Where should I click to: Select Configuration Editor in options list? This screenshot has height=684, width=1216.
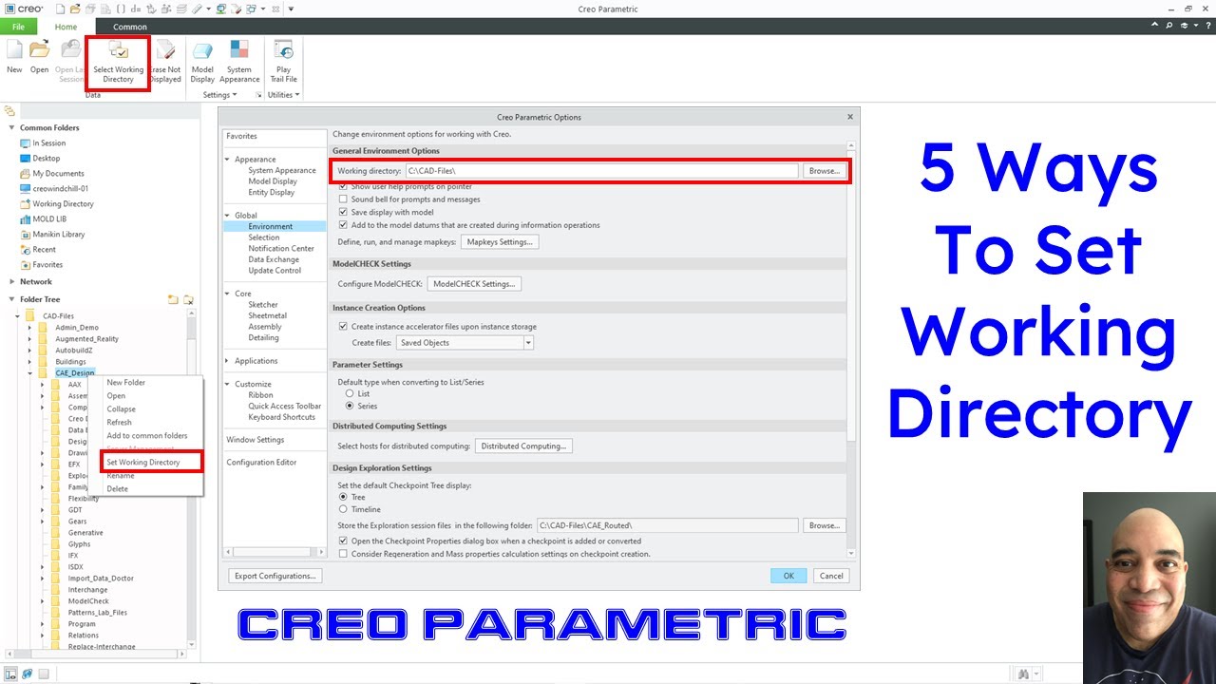click(261, 463)
